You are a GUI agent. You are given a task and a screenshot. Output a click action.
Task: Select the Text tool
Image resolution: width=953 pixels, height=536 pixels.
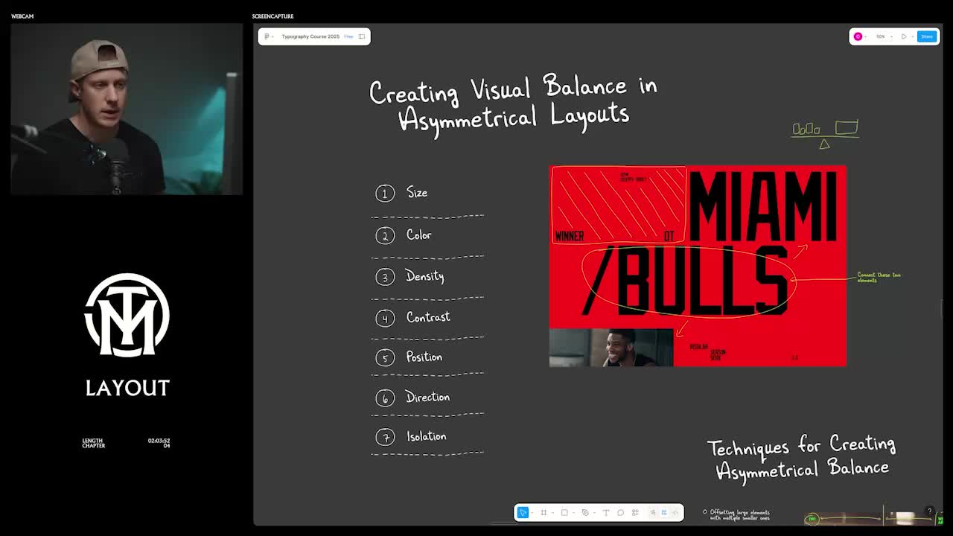(x=606, y=512)
